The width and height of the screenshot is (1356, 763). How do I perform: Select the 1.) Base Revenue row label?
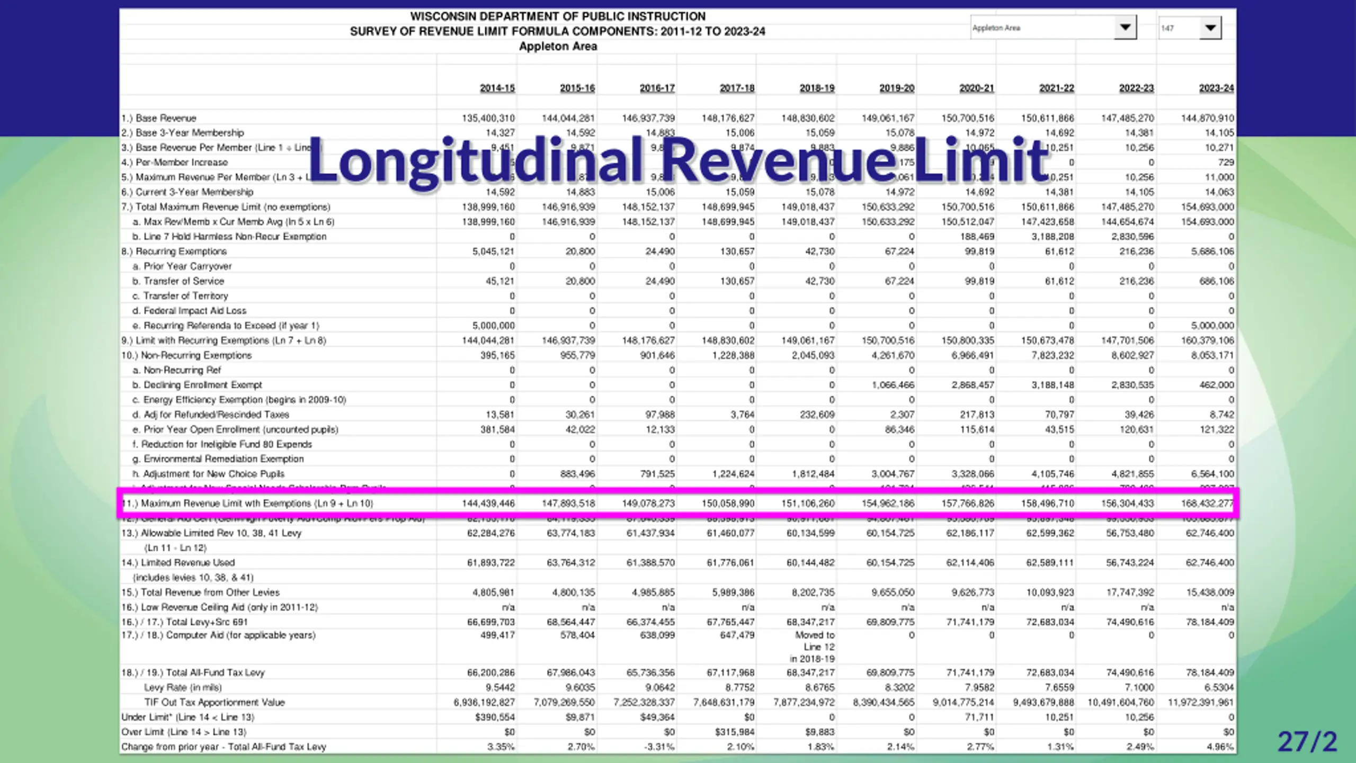click(x=159, y=118)
